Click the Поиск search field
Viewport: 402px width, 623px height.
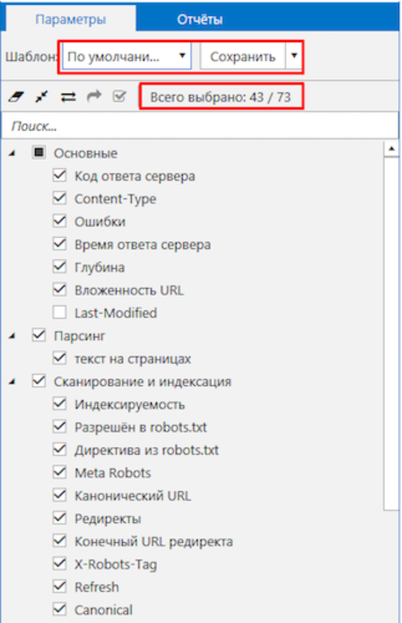pos(195,125)
